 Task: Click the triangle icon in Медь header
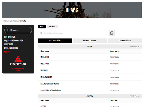[x=139, y=47]
